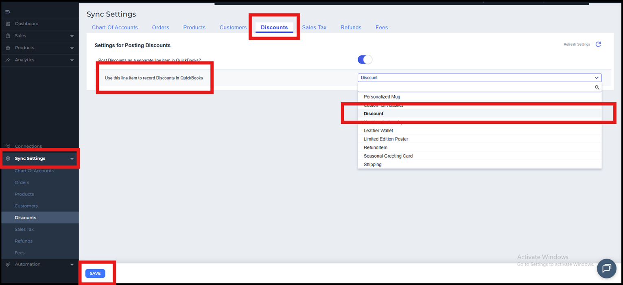Click the SAVE button
The height and width of the screenshot is (285, 623).
click(x=95, y=273)
